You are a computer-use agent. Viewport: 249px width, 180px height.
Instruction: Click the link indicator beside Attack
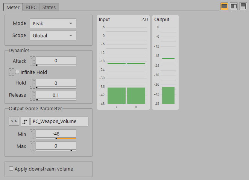pos(33,61)
